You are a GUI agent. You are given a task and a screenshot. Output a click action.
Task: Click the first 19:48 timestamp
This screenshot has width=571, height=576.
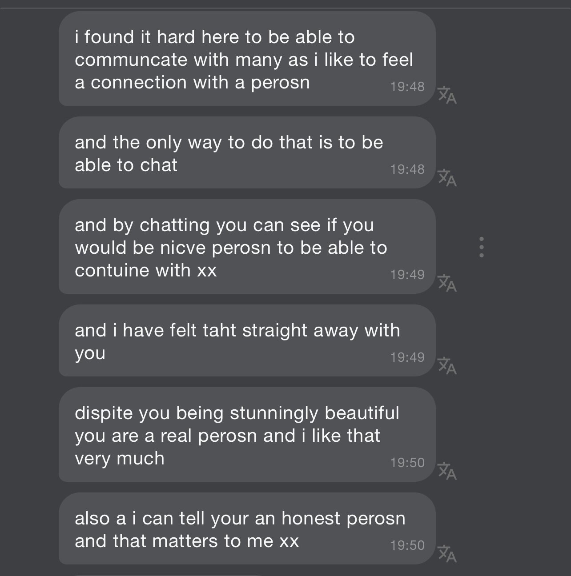click(407, 87)
